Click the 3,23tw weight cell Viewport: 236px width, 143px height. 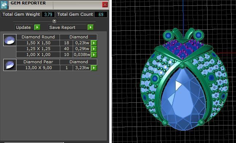tap(82, 68)
